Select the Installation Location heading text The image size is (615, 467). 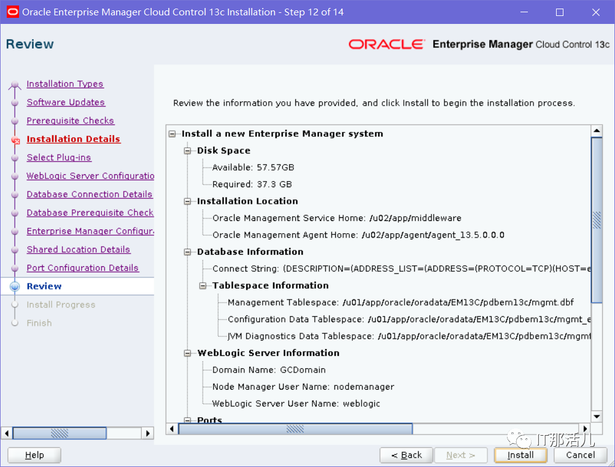[x=247, y=201]
